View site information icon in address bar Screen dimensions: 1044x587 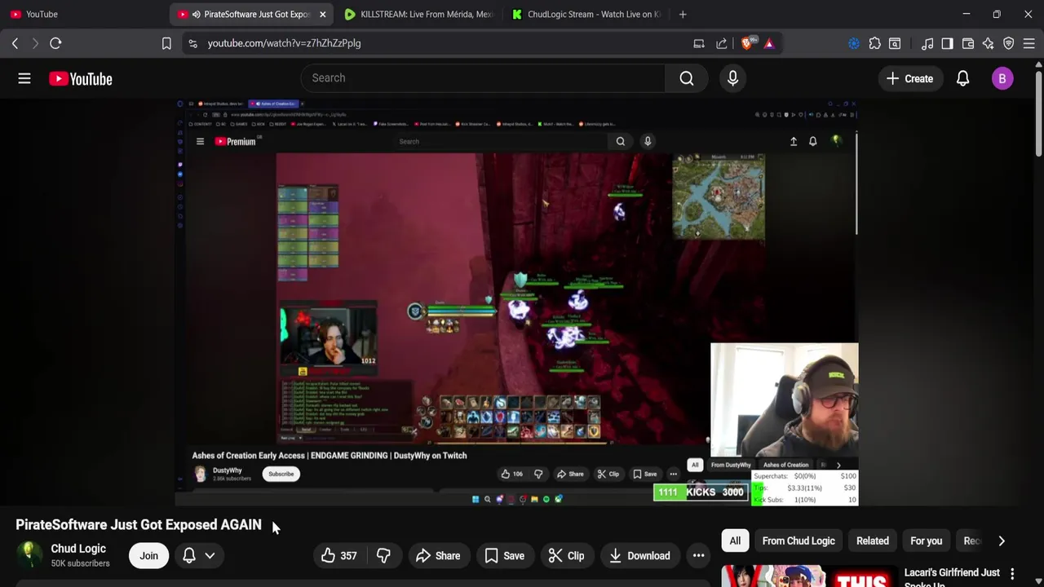[x=192, y=43]
